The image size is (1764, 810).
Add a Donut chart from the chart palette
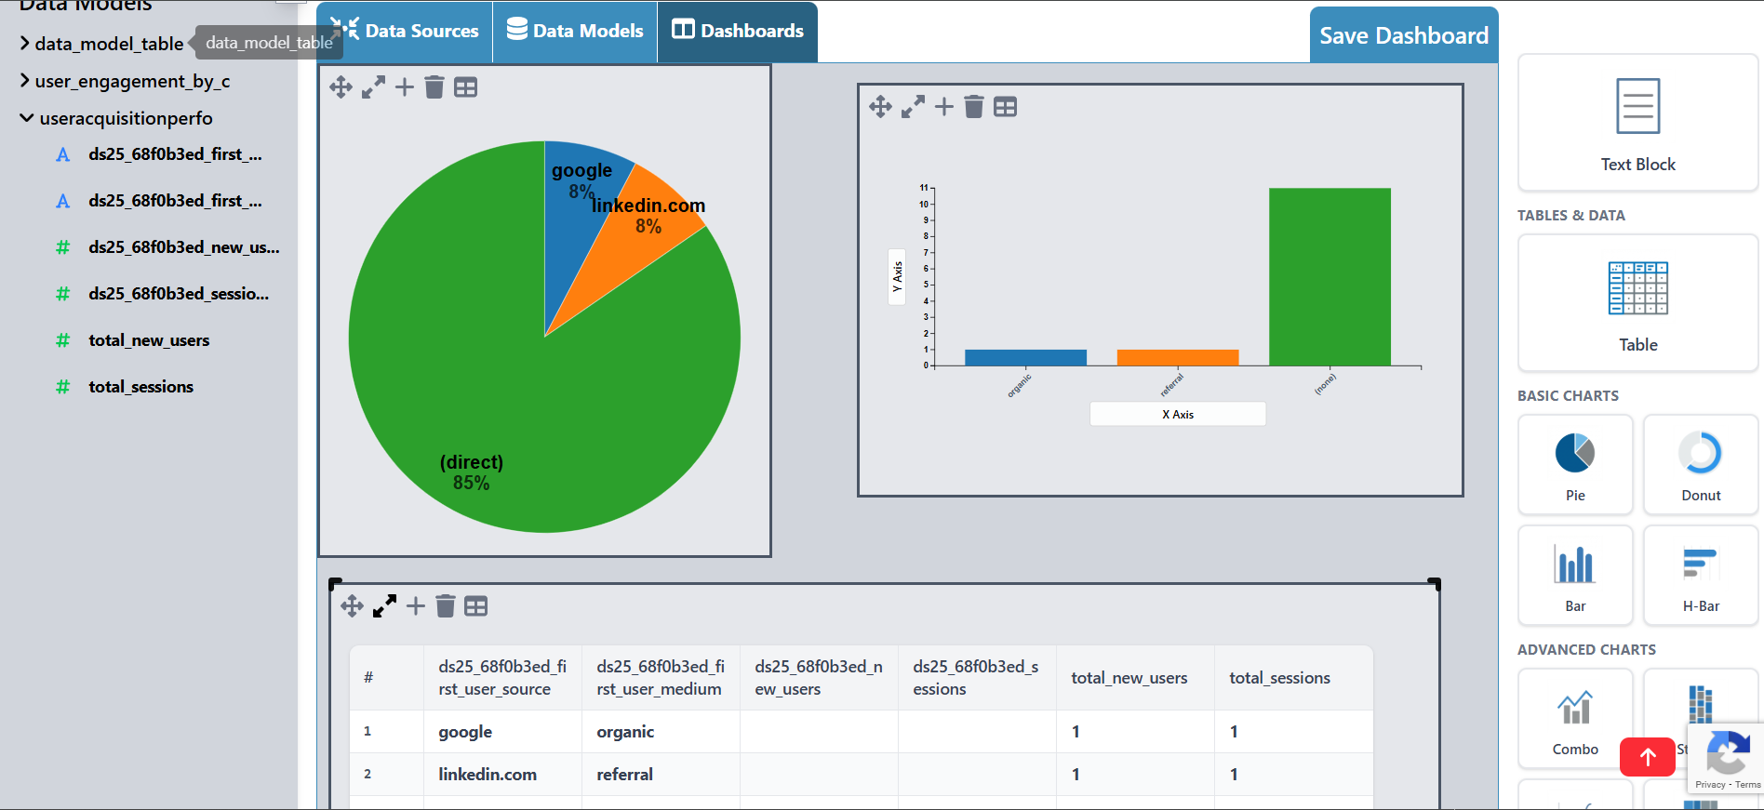(1700, 465)
